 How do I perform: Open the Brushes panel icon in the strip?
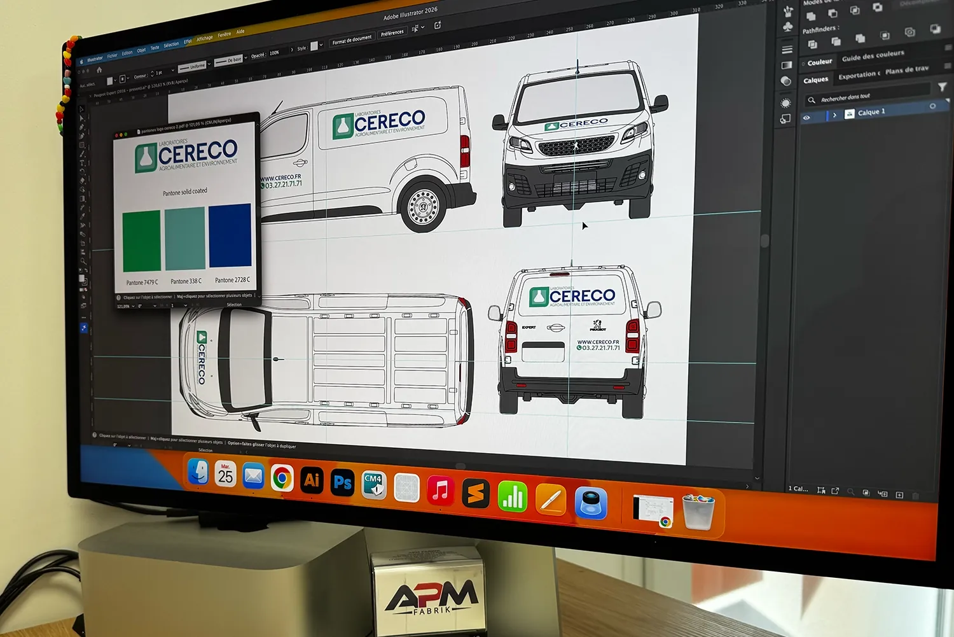(789, 11)
